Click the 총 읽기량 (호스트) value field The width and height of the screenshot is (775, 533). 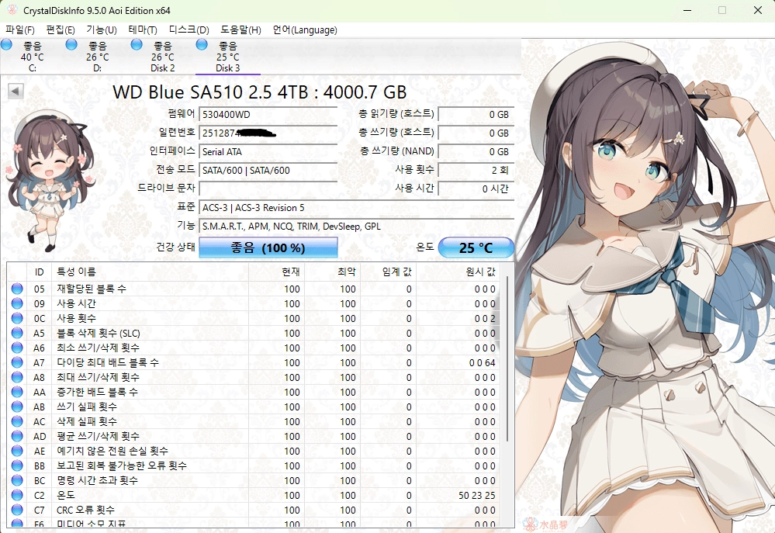pyautogui.click(x=476, y=114)
